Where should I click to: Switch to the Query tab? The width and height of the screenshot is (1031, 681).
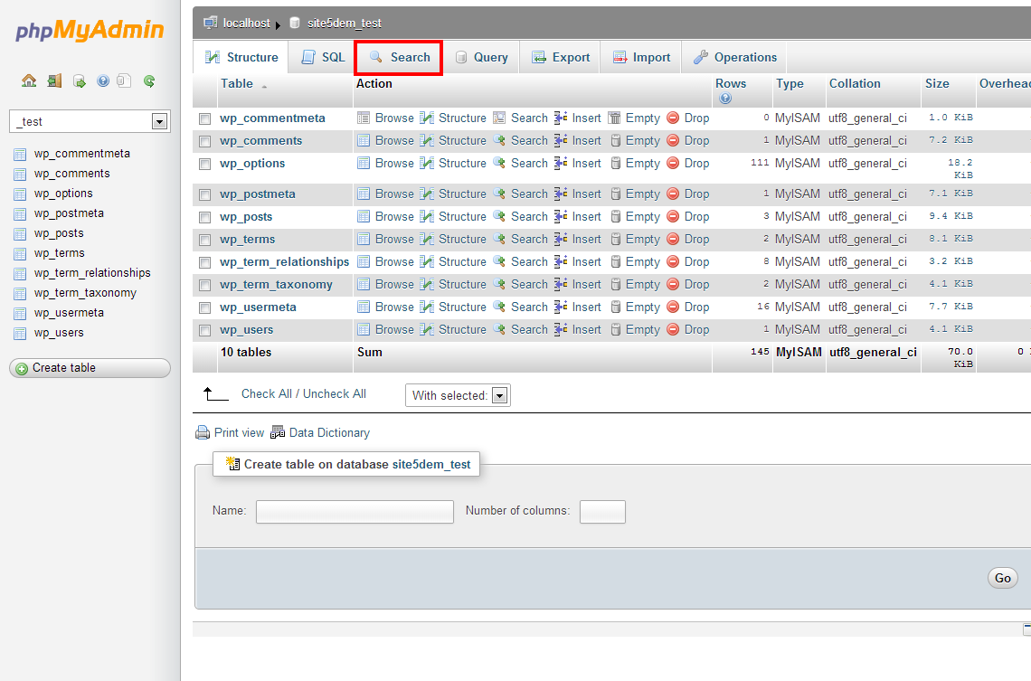(x=481, y=57)
